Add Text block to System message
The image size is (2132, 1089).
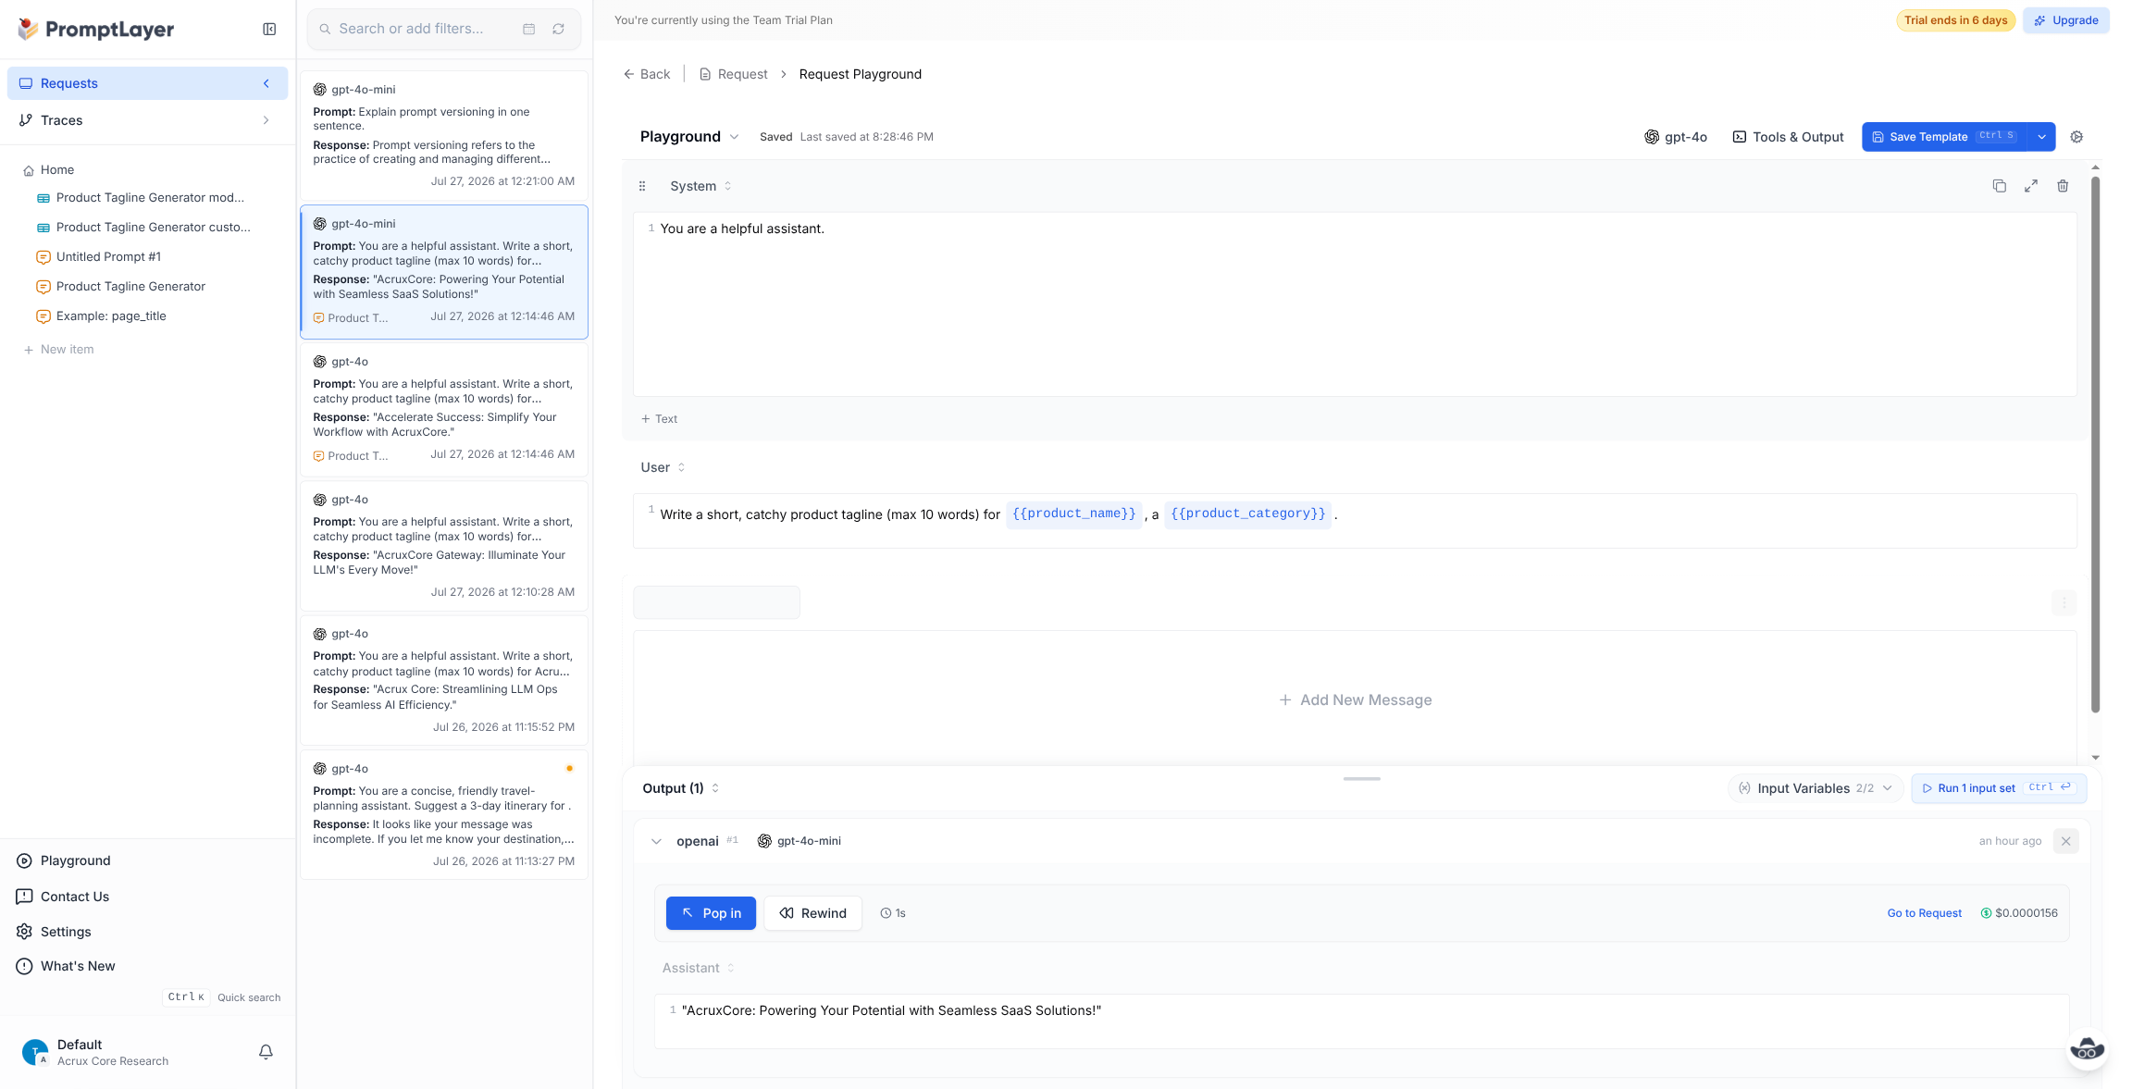[x=659, y=419]
